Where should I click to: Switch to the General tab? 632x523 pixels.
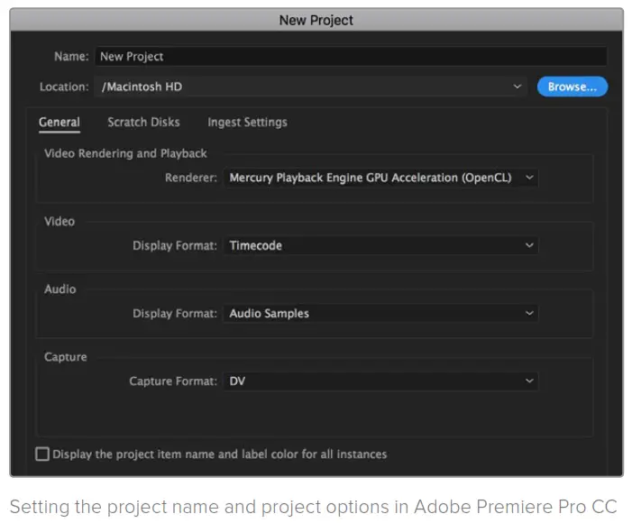point(60,122)
